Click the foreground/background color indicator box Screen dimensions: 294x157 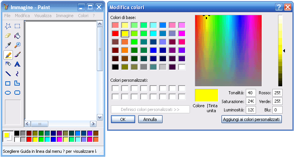pos(8,136)
